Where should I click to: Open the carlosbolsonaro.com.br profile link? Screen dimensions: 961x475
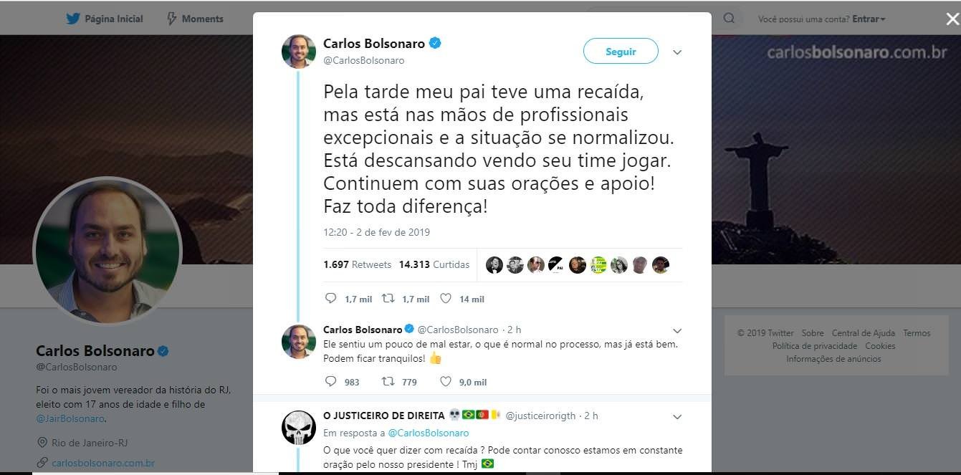coord(103,463)
